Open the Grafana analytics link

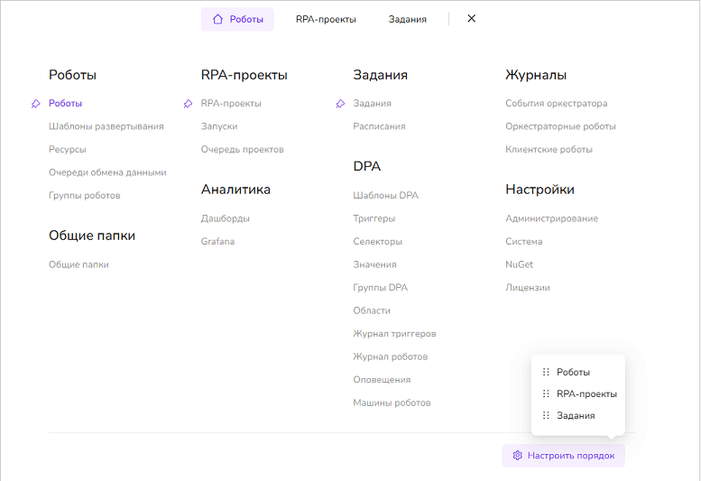[217, 242]
